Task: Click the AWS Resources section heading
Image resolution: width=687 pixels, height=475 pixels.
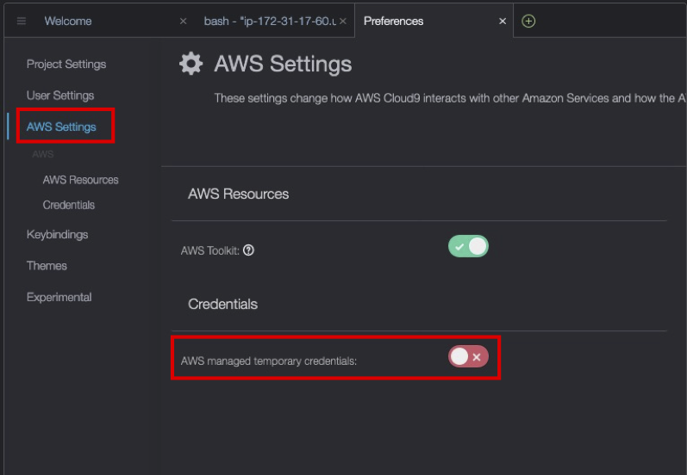Action: tap(239, 194)
